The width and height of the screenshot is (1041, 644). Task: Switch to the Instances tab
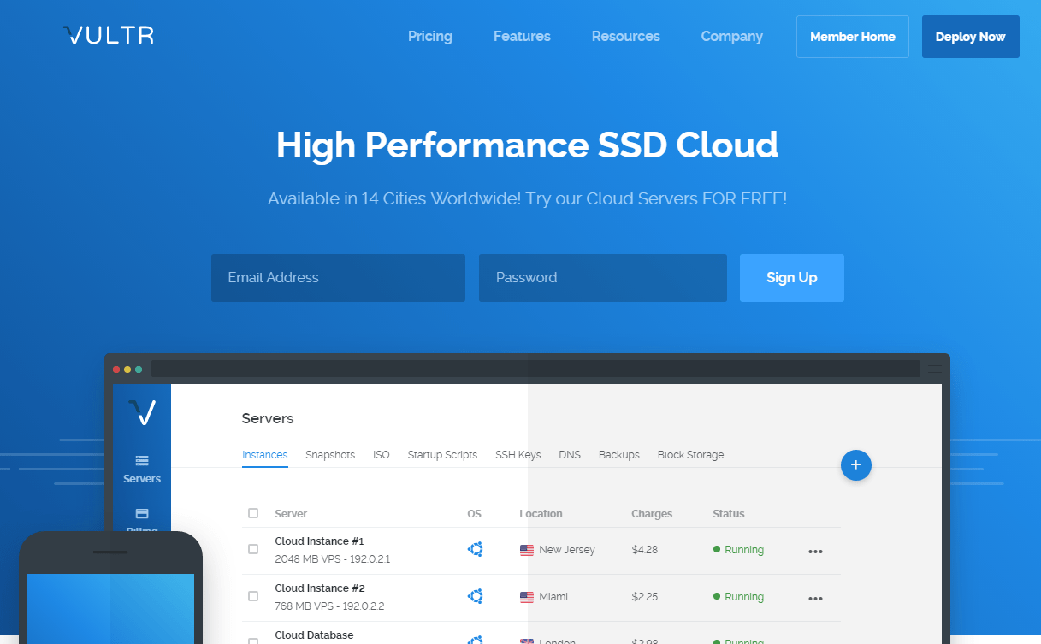(x=265, y=455)
